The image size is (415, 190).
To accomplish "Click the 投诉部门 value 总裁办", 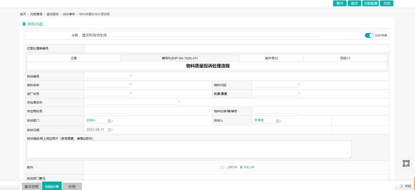I will pos(91,120).
